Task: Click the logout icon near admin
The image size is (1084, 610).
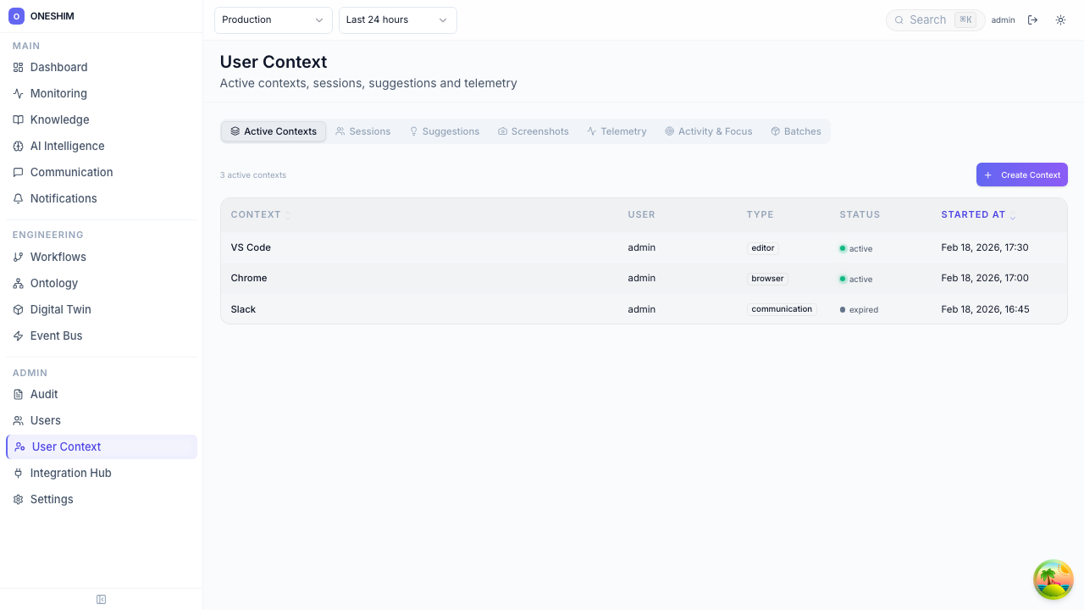Action: (x=1033, y=19)
